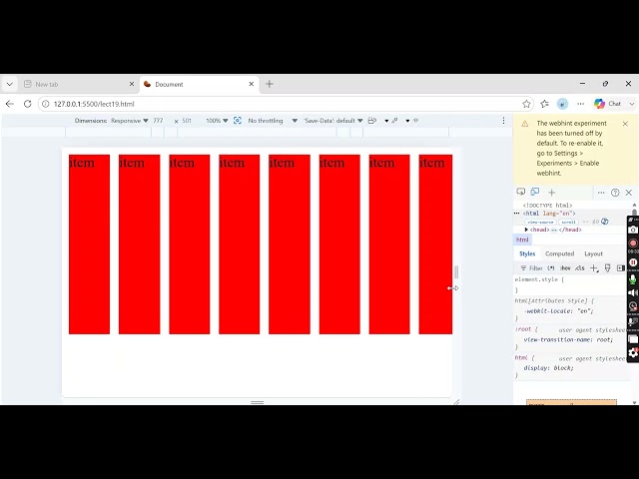Open the favorites list icon
Viewport: 639px width, 479px height.
(x=544, y=104)
